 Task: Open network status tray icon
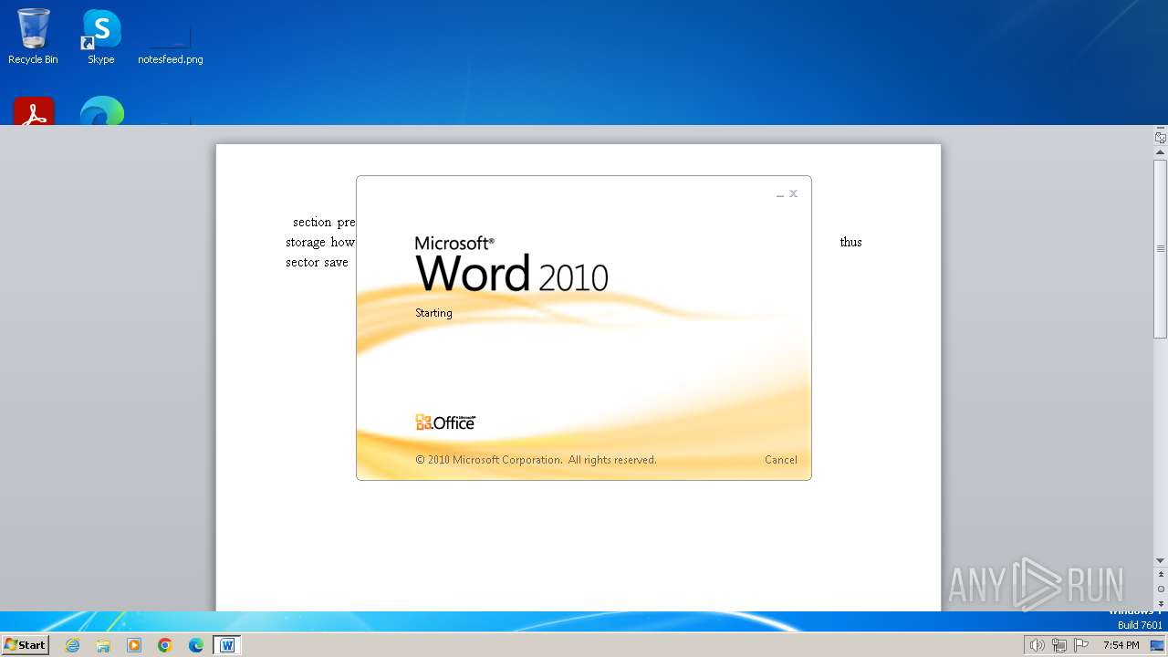pos(1058,645)
